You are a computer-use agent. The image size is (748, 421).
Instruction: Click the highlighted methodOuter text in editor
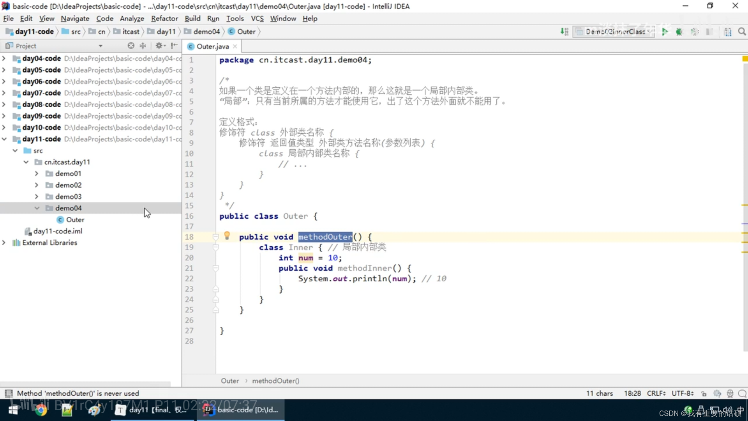pos(325,237)
